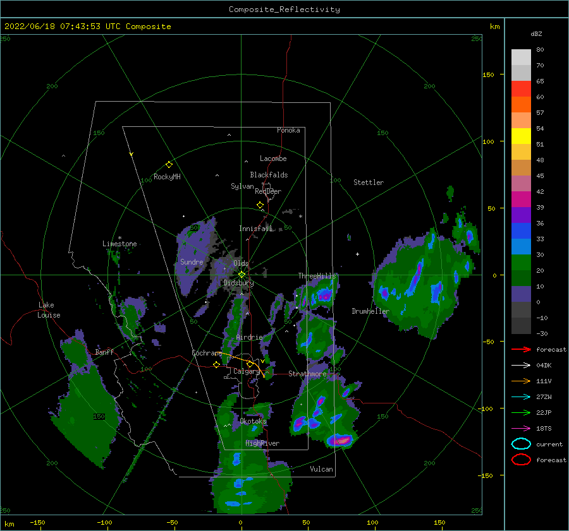
Task: Click the dBZ legend heading
Action: (536, 33)
